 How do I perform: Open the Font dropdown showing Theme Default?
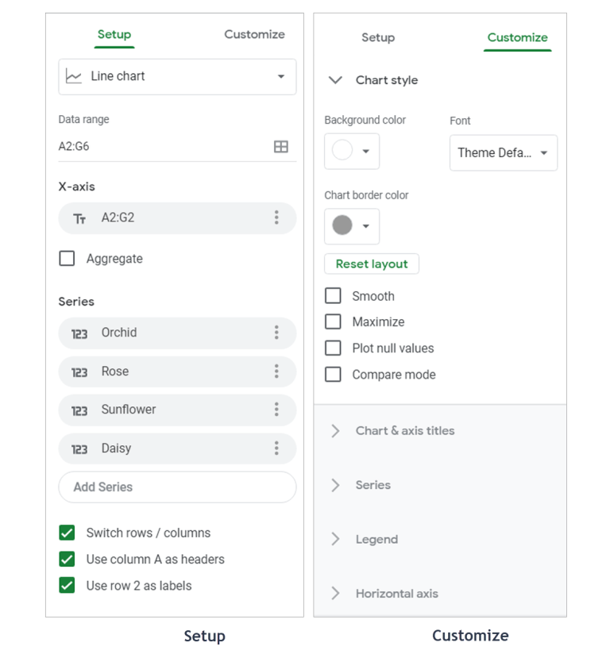click(x=503, y=152)
